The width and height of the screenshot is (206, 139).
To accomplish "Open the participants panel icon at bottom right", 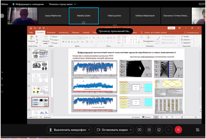I will [x=198, y=129].
